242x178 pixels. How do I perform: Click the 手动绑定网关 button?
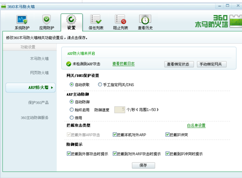212,64
